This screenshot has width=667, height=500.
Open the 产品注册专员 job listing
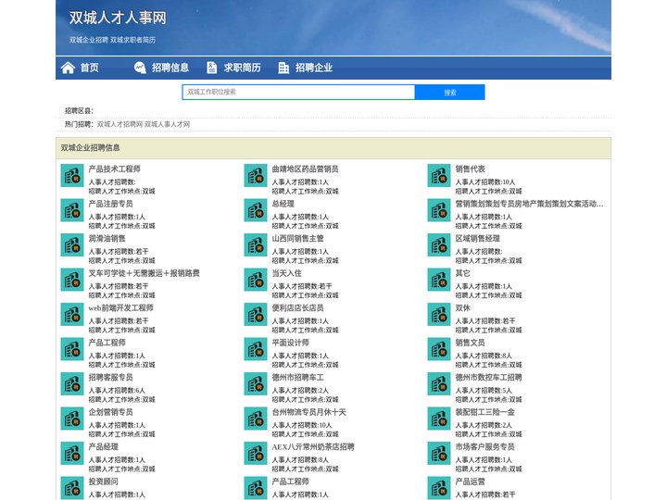(x=110, y=204)
